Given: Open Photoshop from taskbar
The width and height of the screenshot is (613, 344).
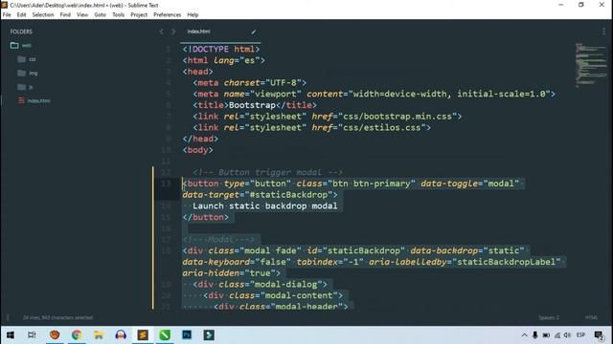Looking at the screenshot, I should 187,335.
